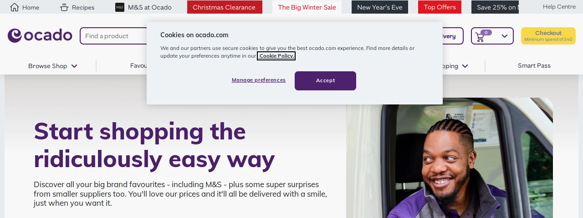
Task: Click the M&S logo icon
Action: click(x=120, y=7)
